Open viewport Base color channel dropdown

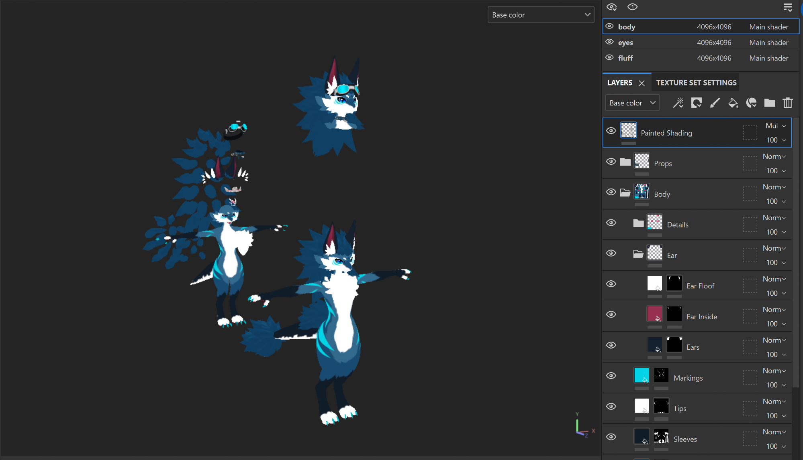pos(541,15)
